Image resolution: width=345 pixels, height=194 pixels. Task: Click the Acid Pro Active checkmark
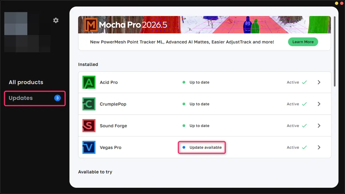[304, 82]
